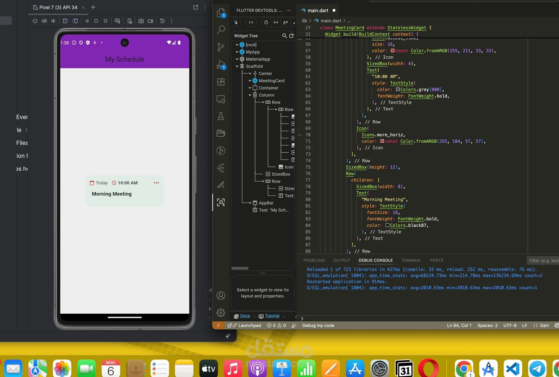Click Debug my code in status bar
The width and height of the screenshot is (559, 377).
pyautogui.click(x=318, y=325)
